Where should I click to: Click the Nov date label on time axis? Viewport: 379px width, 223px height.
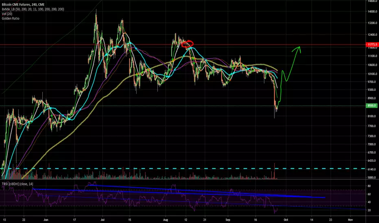[351, 220]
